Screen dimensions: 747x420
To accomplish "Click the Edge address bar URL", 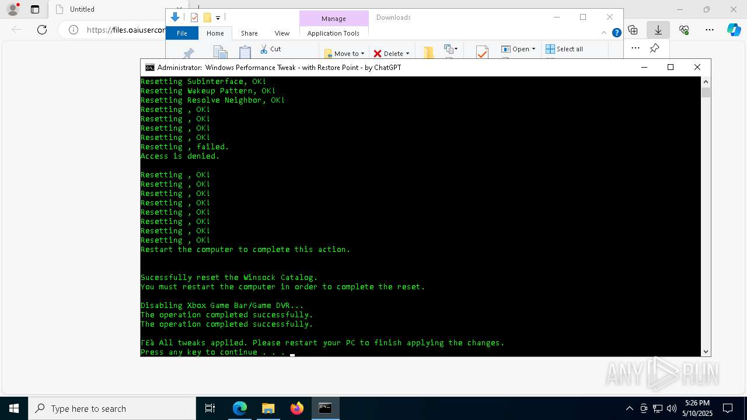I will [126, 30].
